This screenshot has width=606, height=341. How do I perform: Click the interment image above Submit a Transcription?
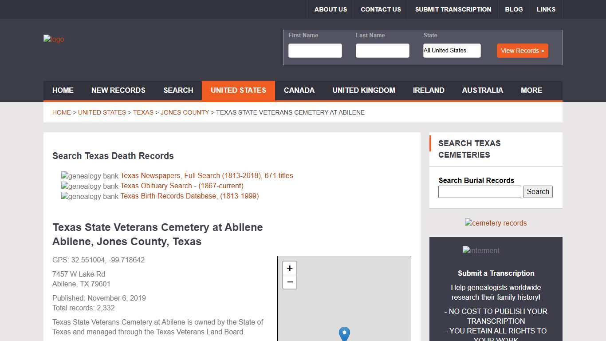coord(481,251)
